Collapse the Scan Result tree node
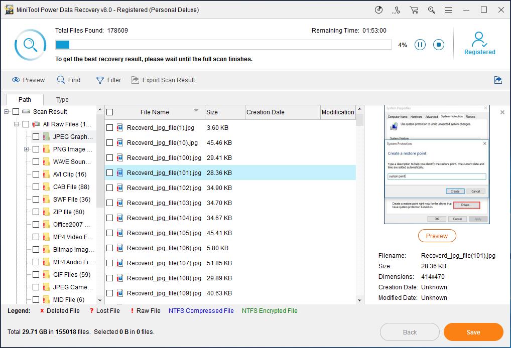The width and height of the screenshot is (511, 348). pos(6,112)
